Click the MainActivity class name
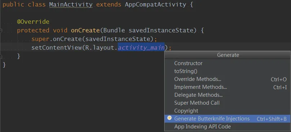 pos(71,4)
